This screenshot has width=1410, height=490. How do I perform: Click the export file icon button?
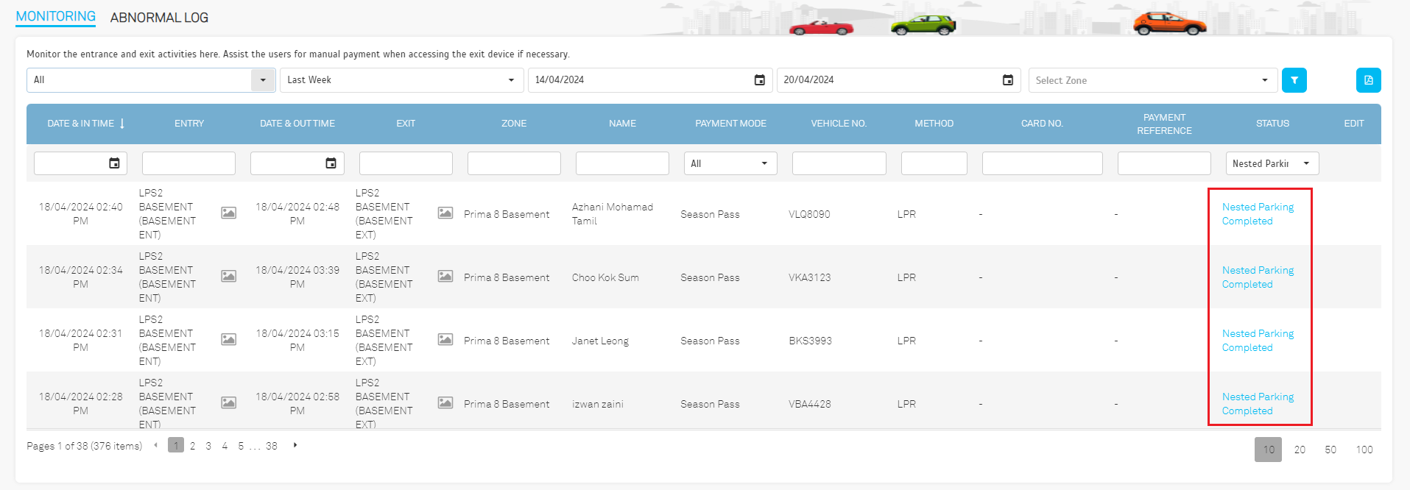coord(1368,80)
